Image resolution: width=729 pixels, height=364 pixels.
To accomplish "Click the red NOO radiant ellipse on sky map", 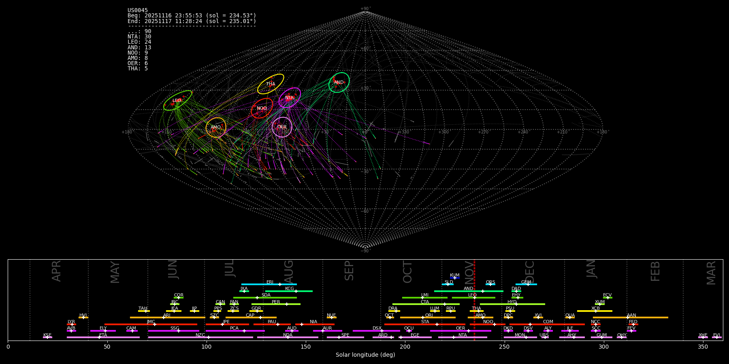I will tap(262, 108).
